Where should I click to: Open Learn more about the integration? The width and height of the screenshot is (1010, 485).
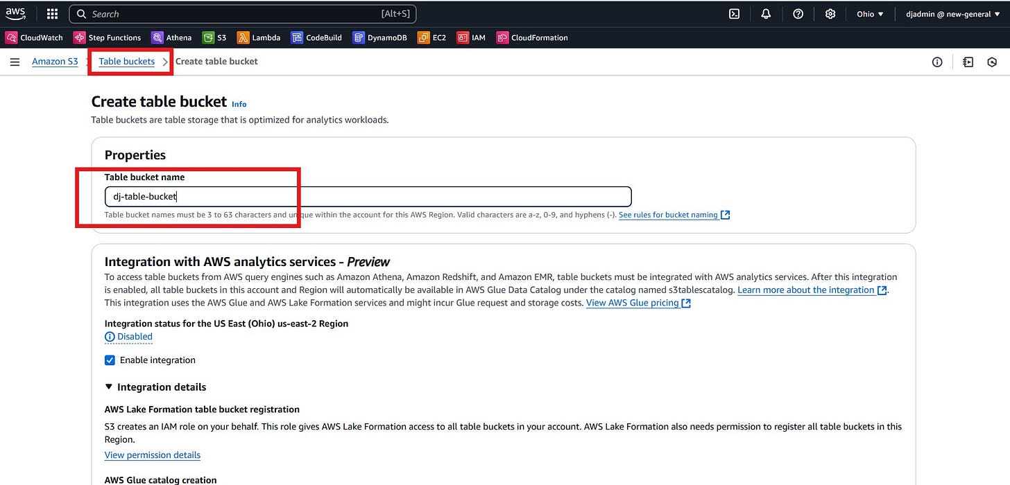pyautogui.click(x=812, y=290)
